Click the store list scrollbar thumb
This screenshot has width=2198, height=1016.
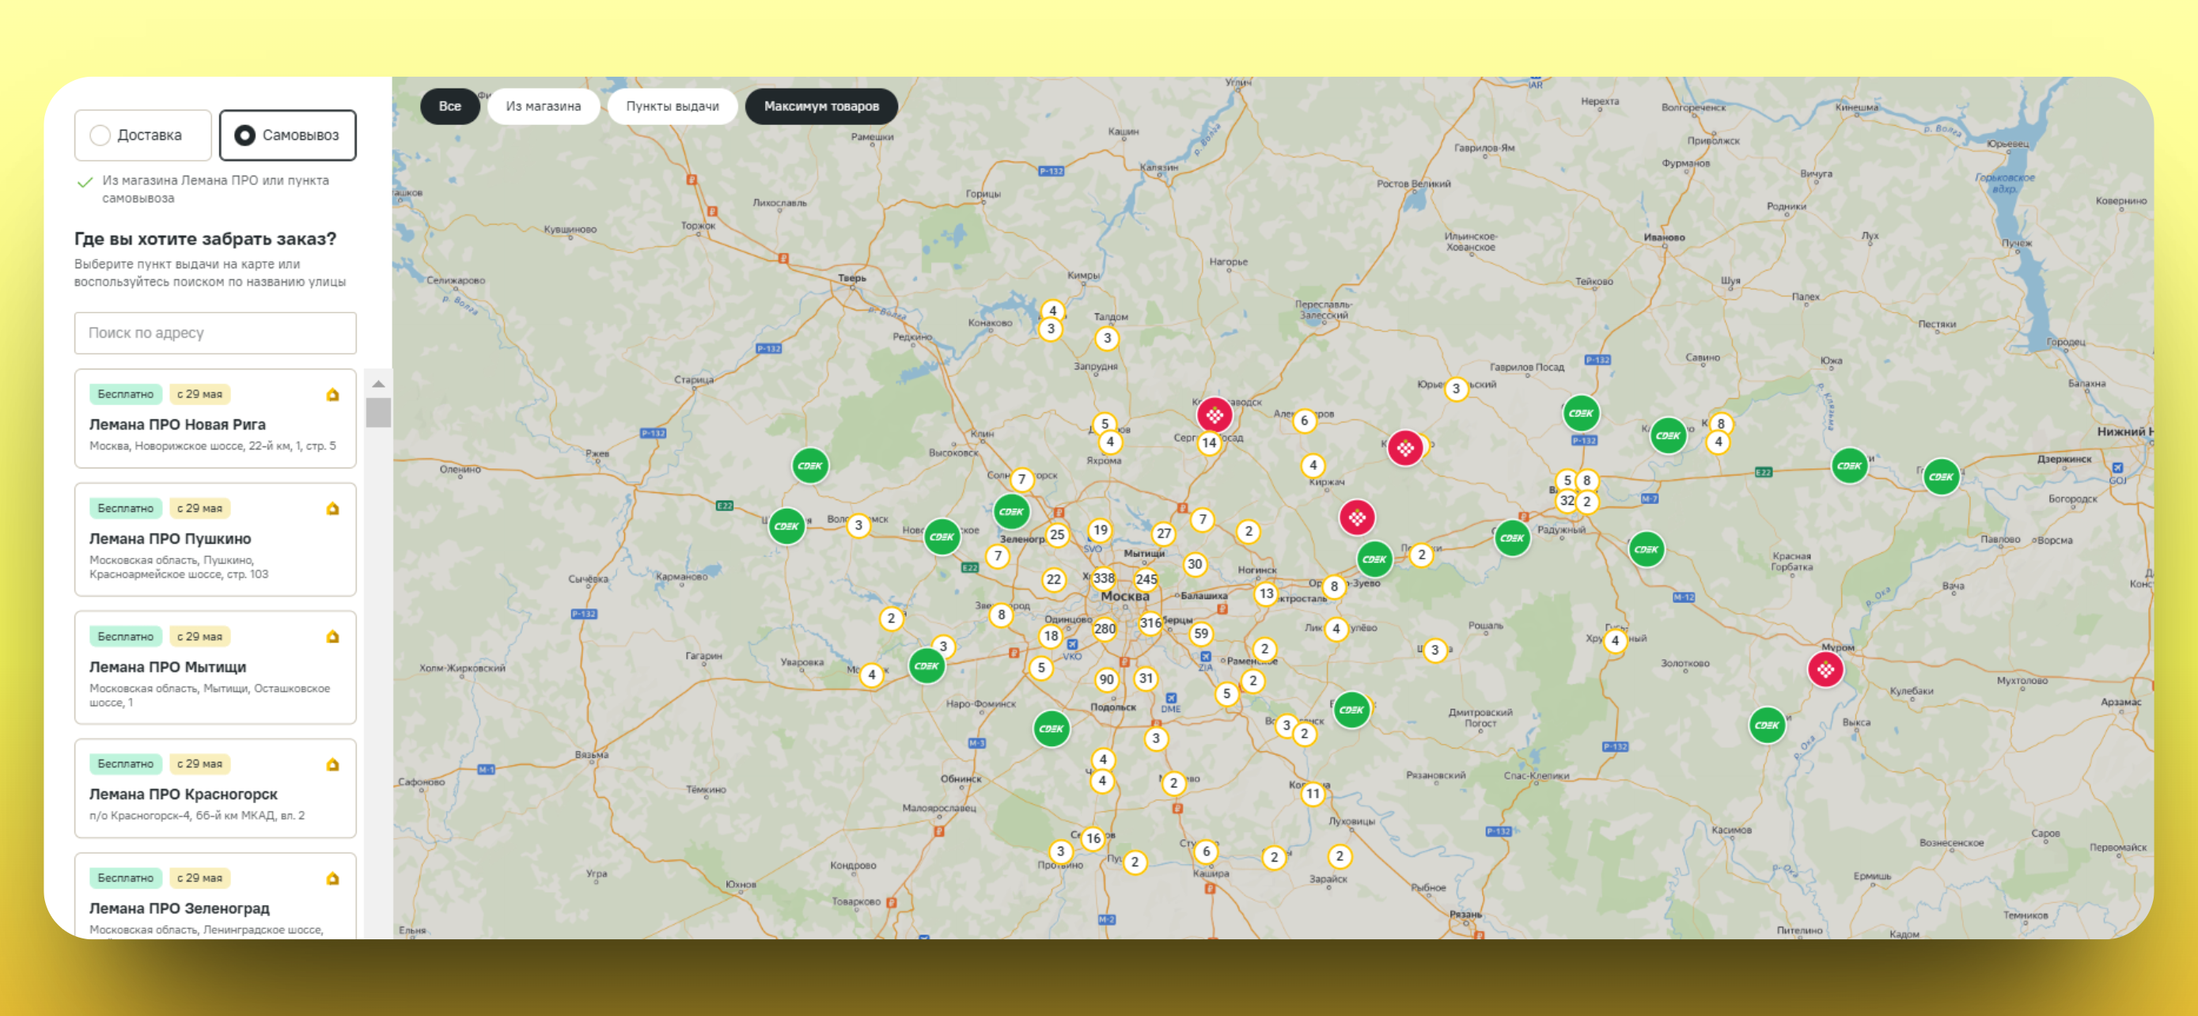[x=378, y=412]
